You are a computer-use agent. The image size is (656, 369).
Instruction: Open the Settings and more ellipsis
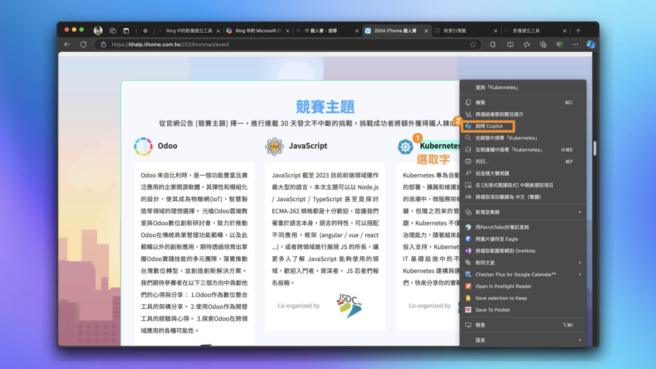(576, 44)
